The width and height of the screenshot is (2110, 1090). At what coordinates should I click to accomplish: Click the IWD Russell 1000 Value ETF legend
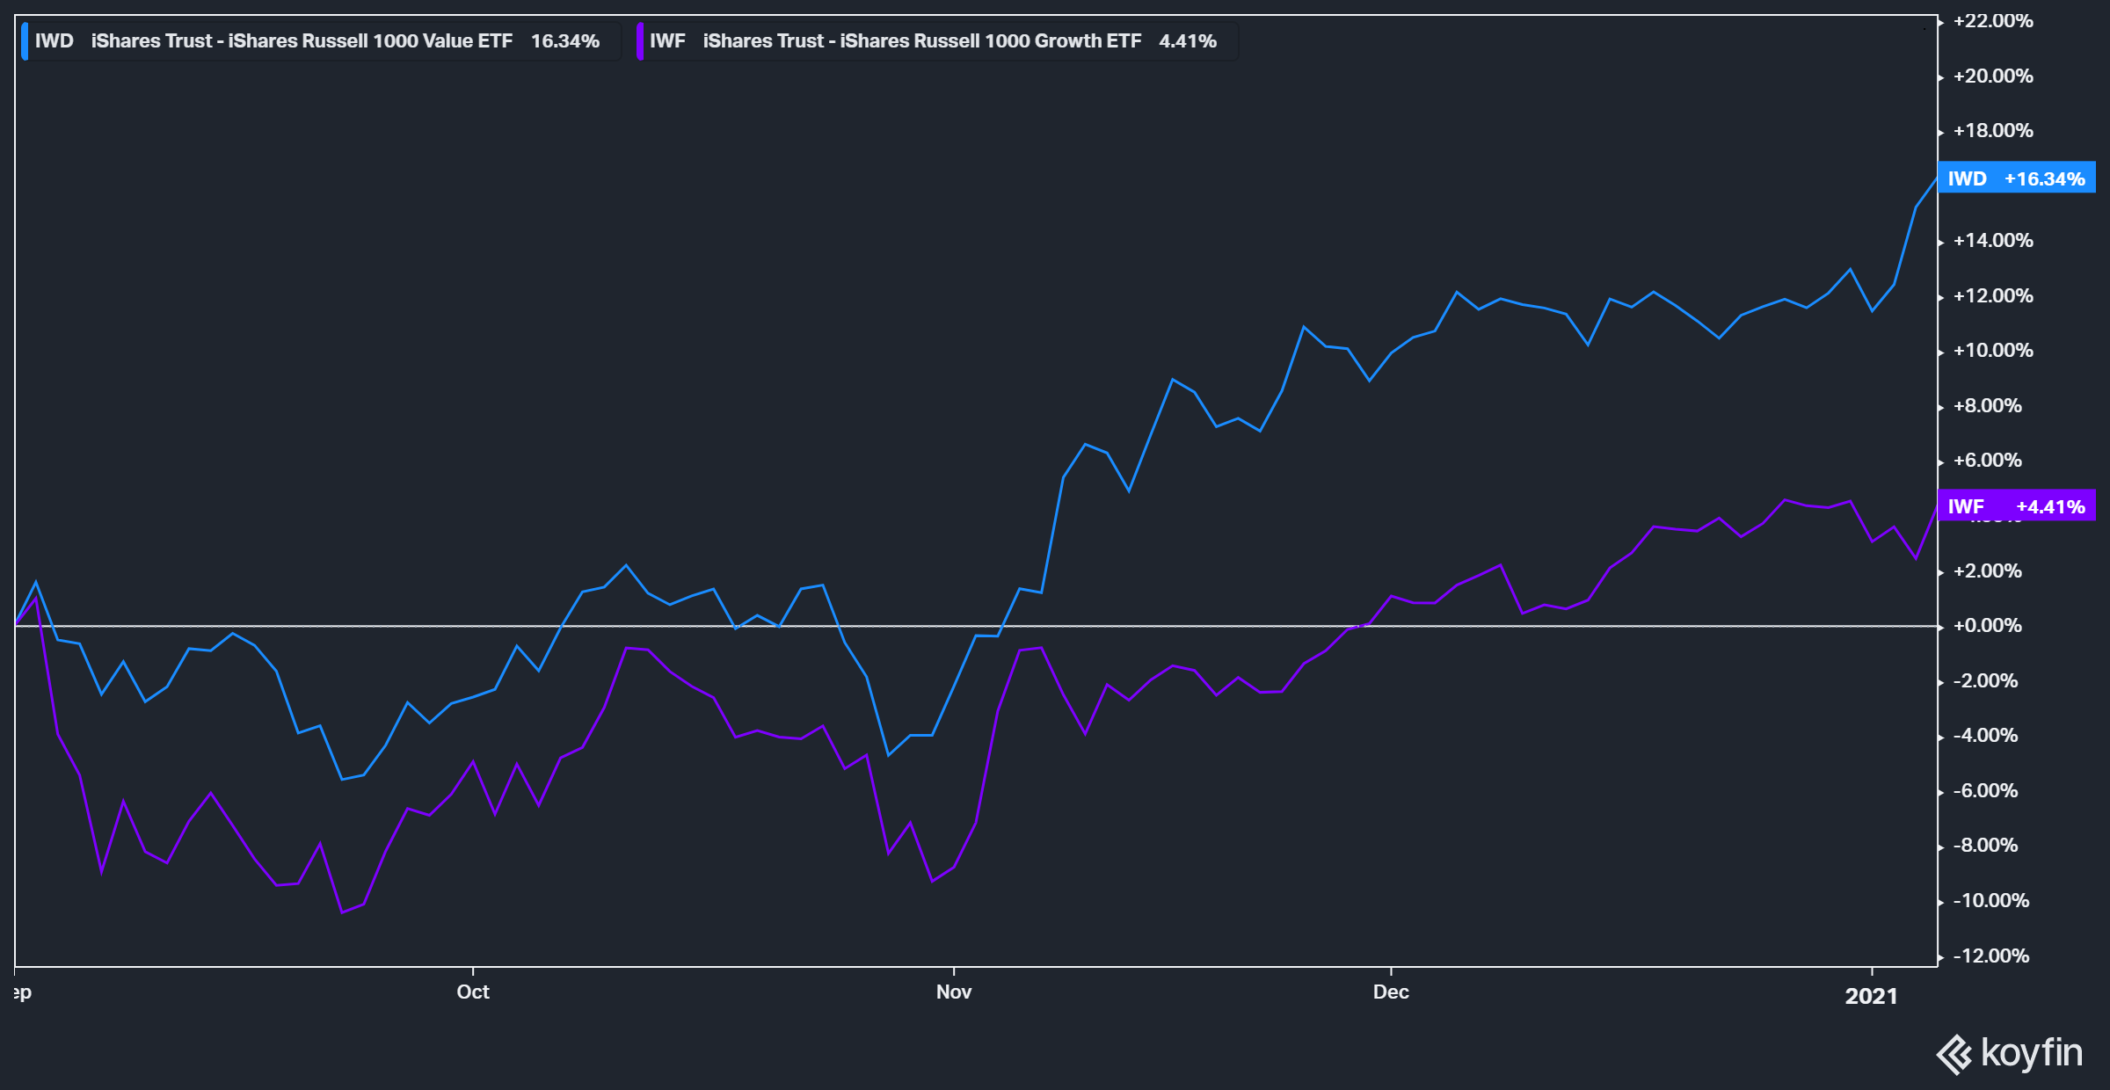pyautogui.click(x=320, y=41)
